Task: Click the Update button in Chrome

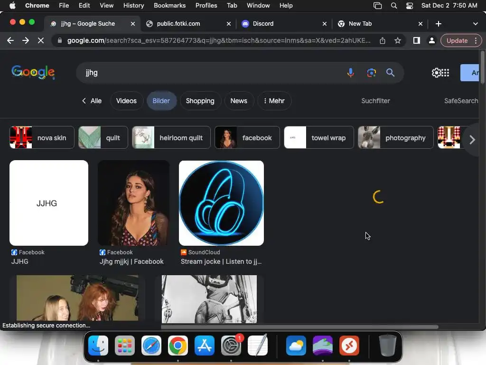Action: [457, 40]
